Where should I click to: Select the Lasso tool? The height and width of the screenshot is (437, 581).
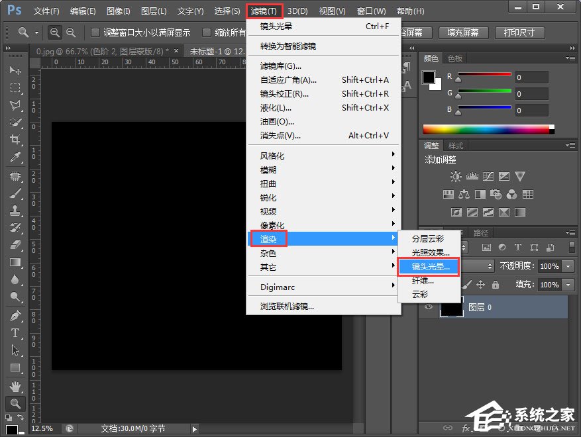15,105
